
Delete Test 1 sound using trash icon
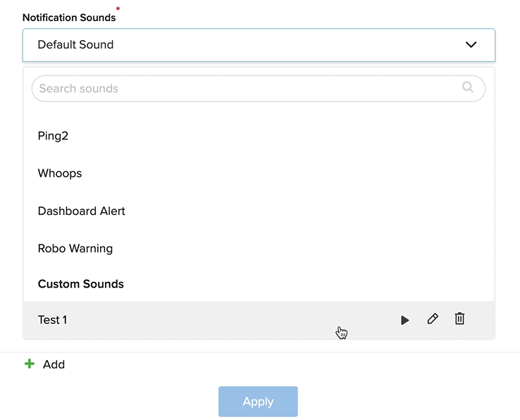459,319
